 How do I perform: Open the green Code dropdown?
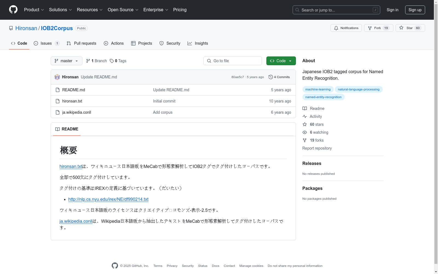(x=281, y=61)
